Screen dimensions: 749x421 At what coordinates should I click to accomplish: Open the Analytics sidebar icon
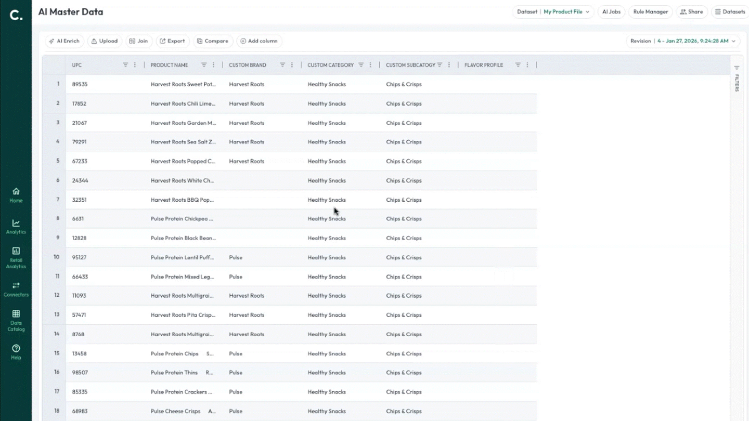tap(16, 227)
